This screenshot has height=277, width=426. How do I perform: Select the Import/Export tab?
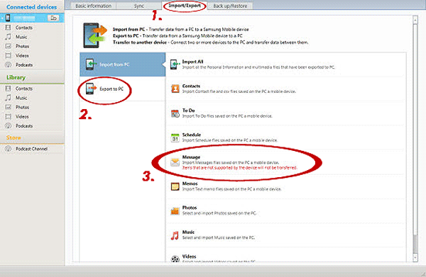tap(185, 6)
